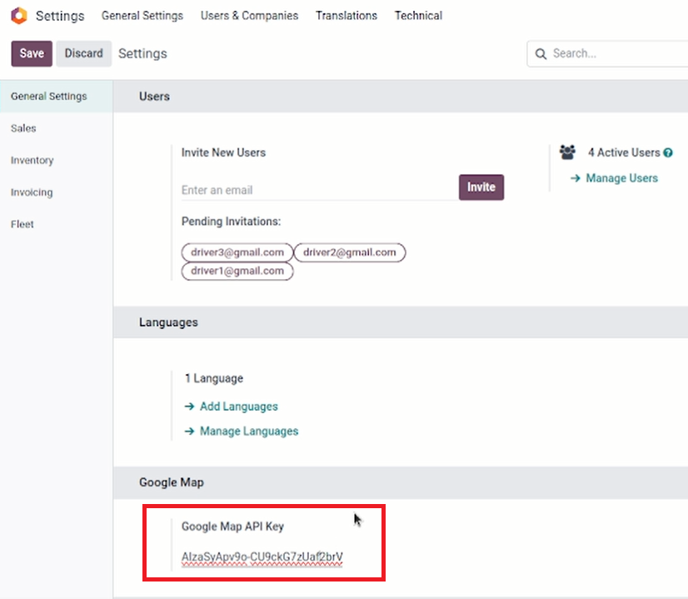
Task: Click the driver2@gmail.com pending invitation
Action: (349, 252)
